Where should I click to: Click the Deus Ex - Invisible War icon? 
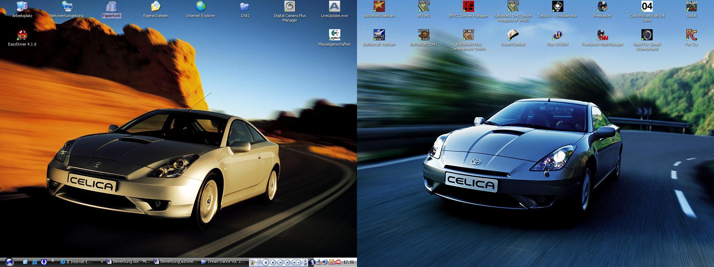pos(557,7)
